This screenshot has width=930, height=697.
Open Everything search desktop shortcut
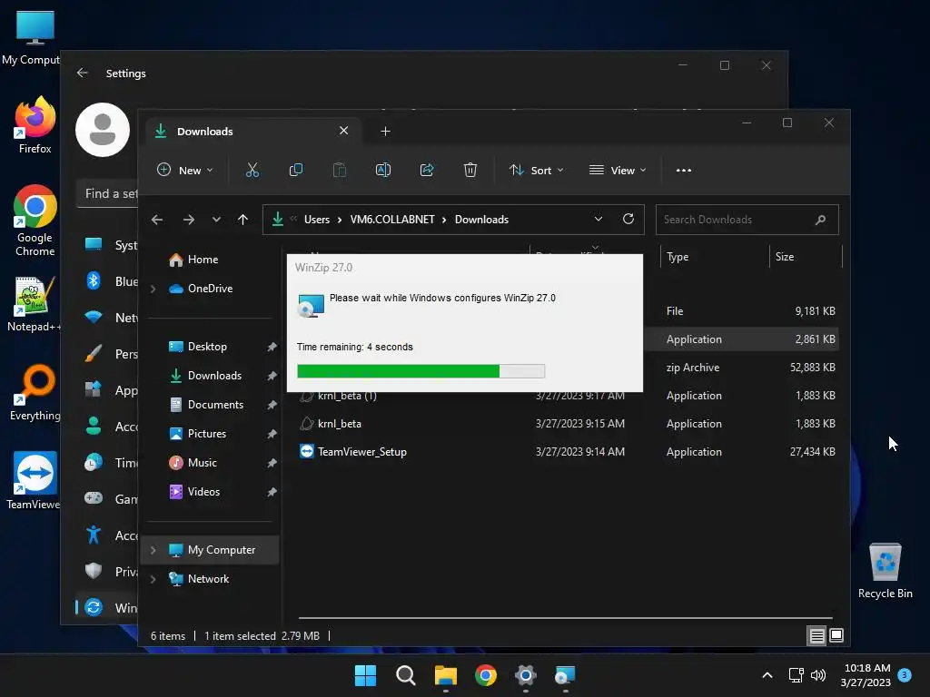(x=35, y=392)
